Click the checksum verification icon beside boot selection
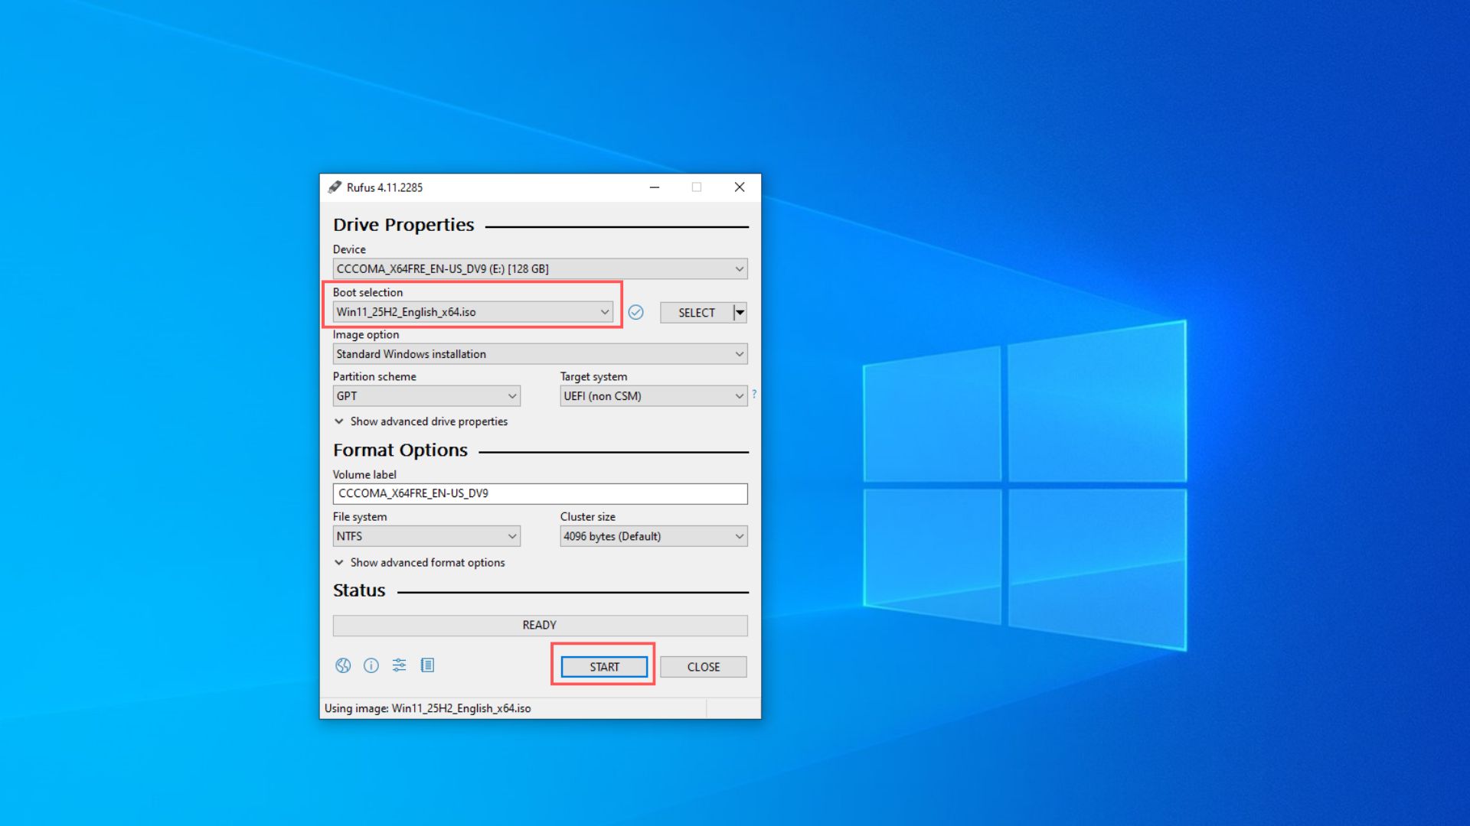This screenshot has height=826, width=1470. [x=636, y=312]
